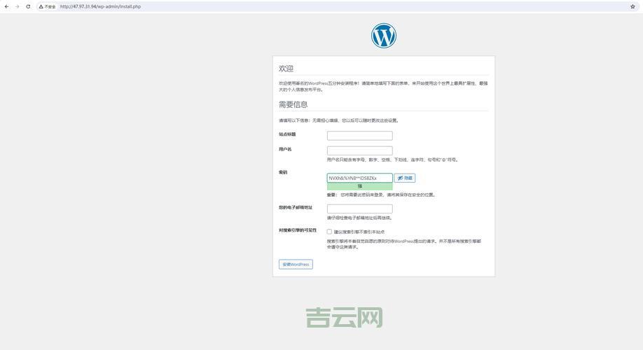The width and height of the screenshot is (643, 350).
Task: Focus the 电子邮箱地址 (email address) input field
Action: pos(359,209)
